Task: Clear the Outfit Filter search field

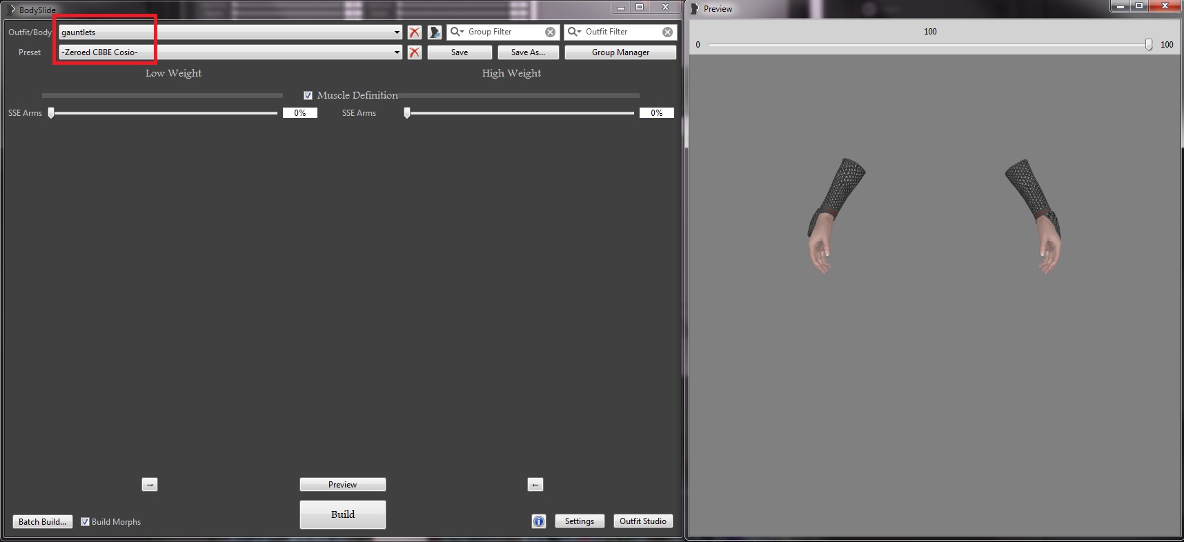Action: coord(667,32)
